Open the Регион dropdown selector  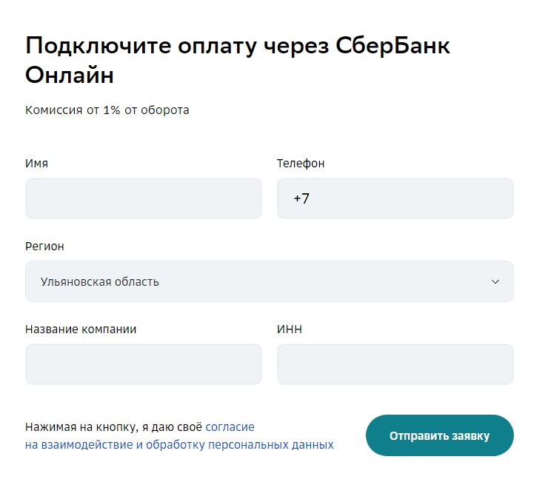[269, 281]
